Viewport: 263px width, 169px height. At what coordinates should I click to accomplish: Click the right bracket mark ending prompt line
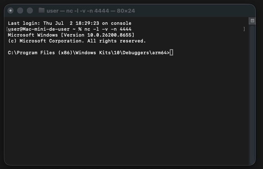pos(244,29)
